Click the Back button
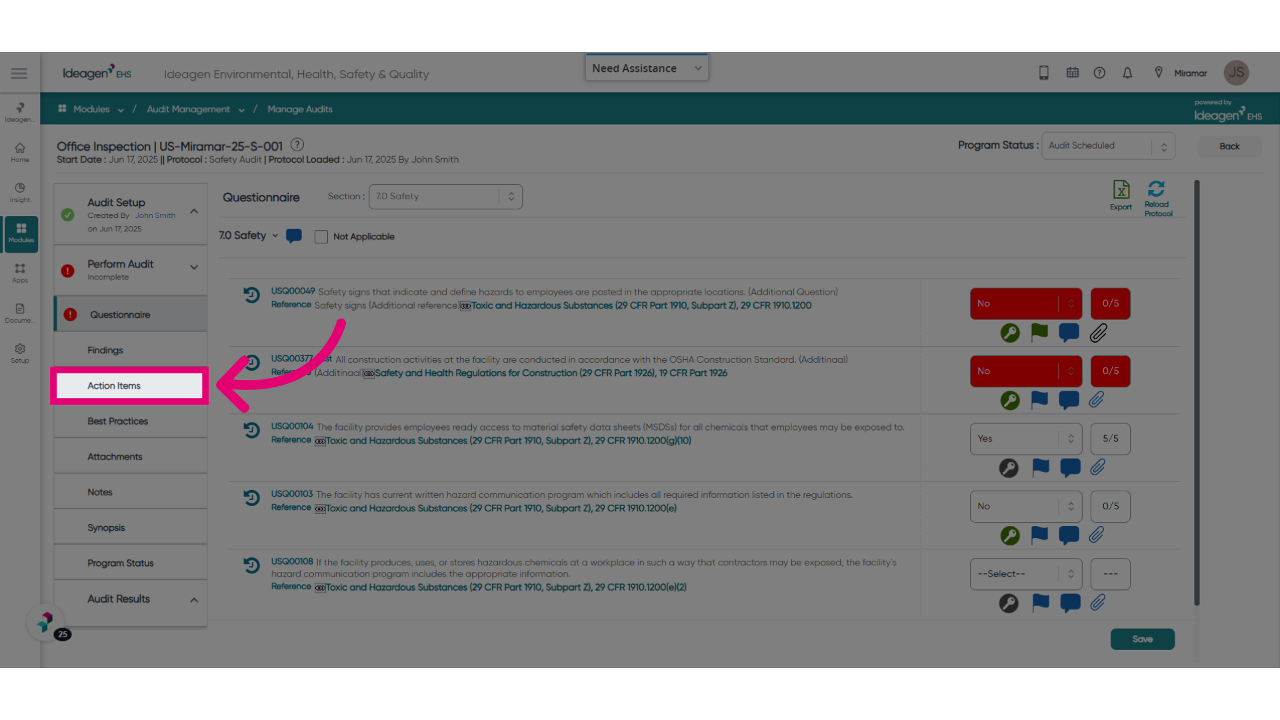 pos(1229,146)
